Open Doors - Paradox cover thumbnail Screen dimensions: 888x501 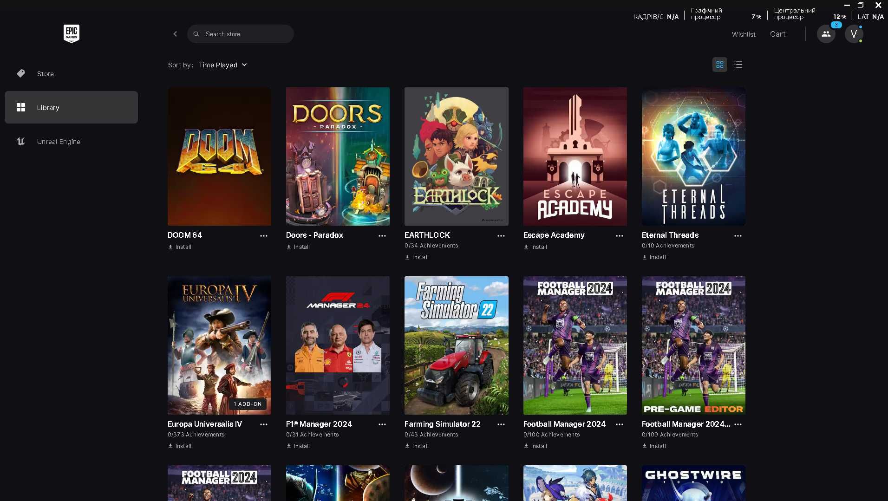pyautogui.click(x=338, y=156)
